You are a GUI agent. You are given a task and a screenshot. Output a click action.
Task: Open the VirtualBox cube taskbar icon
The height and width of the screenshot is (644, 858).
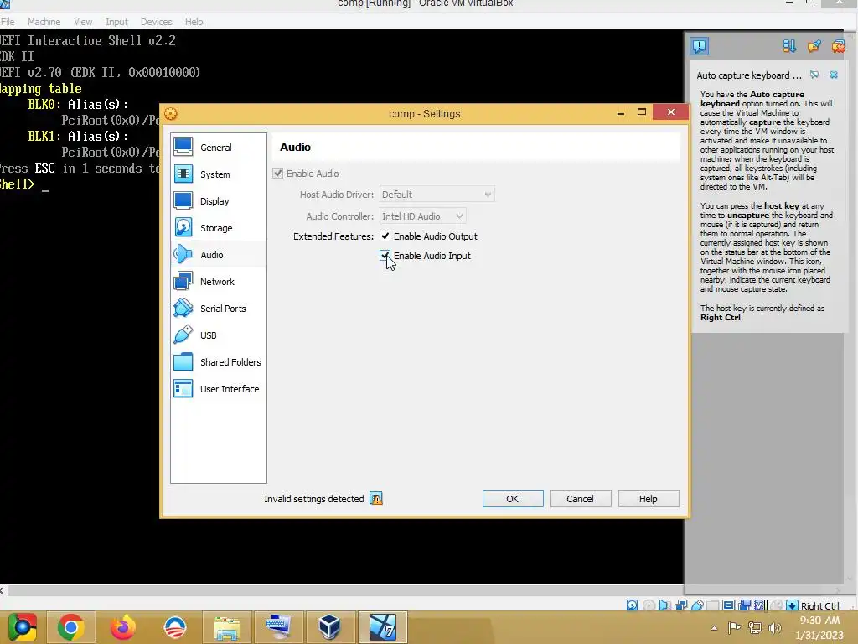click(x=329, y=627)
